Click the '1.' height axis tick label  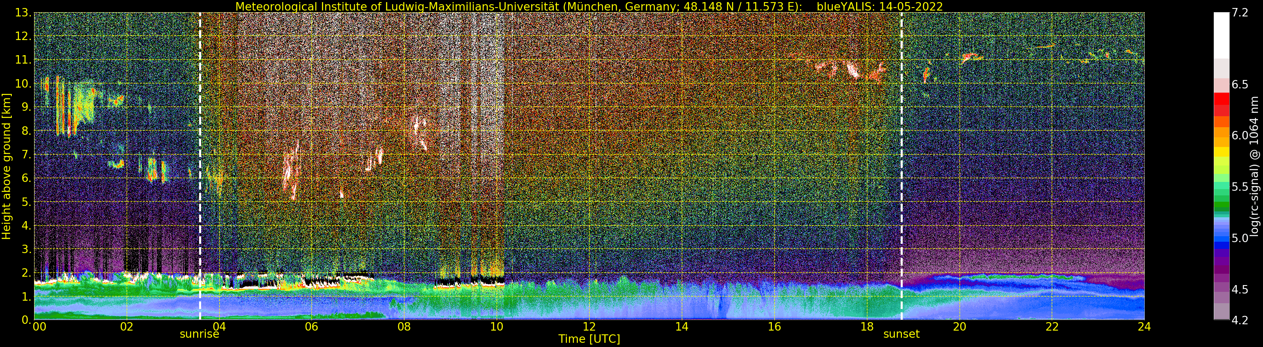click(27, 296)
